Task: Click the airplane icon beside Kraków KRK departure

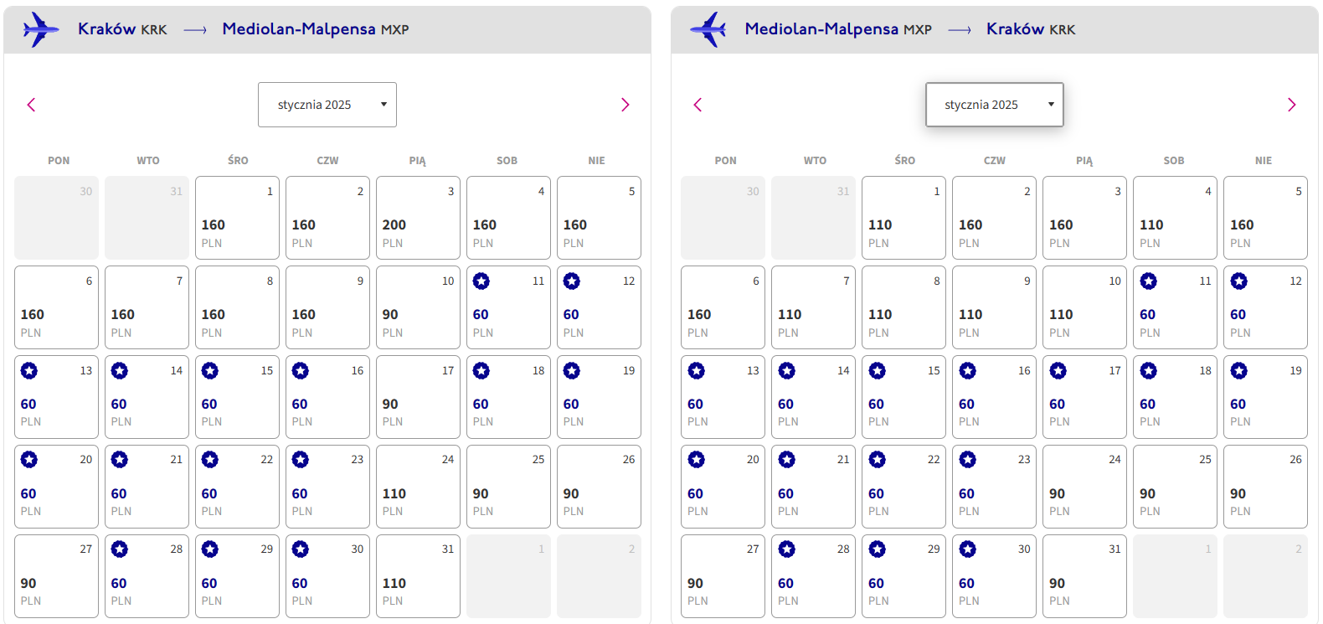Action: (x=41, y=29)
